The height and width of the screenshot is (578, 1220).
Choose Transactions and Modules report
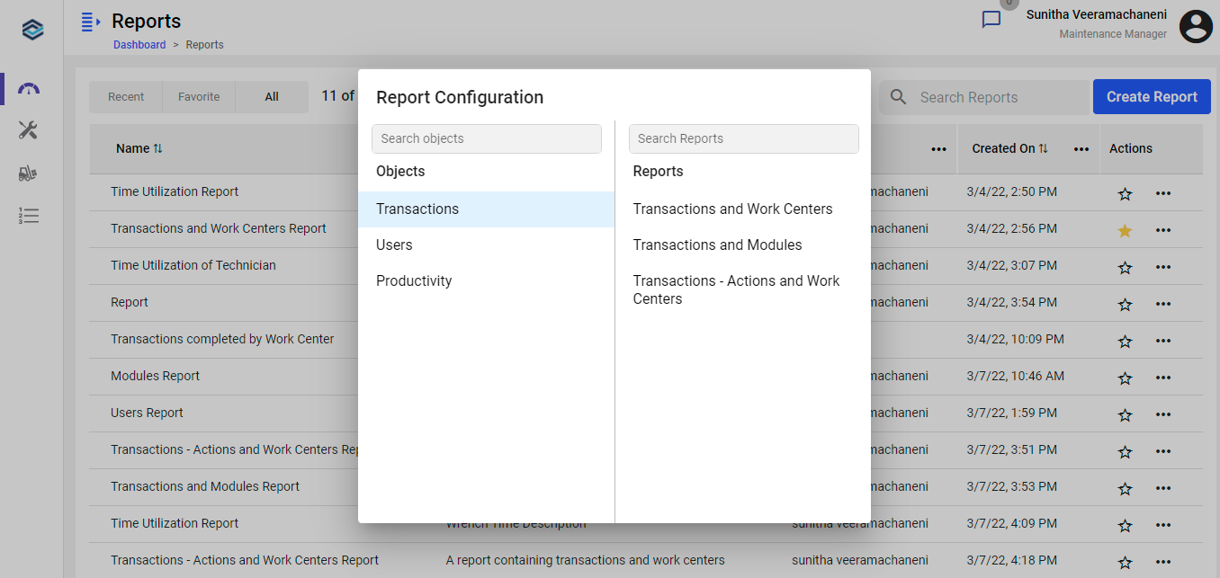point(717,245)
